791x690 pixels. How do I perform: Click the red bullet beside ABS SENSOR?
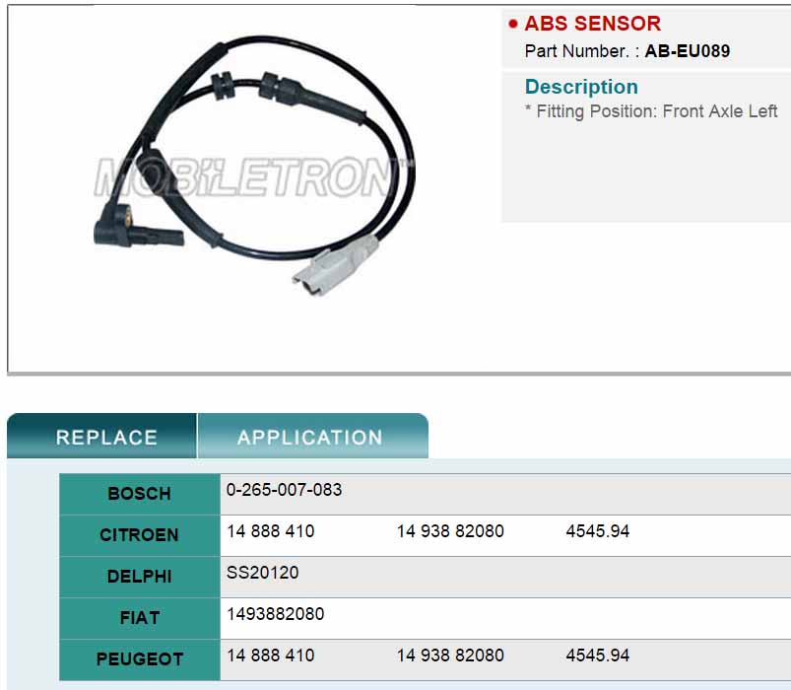513,24
